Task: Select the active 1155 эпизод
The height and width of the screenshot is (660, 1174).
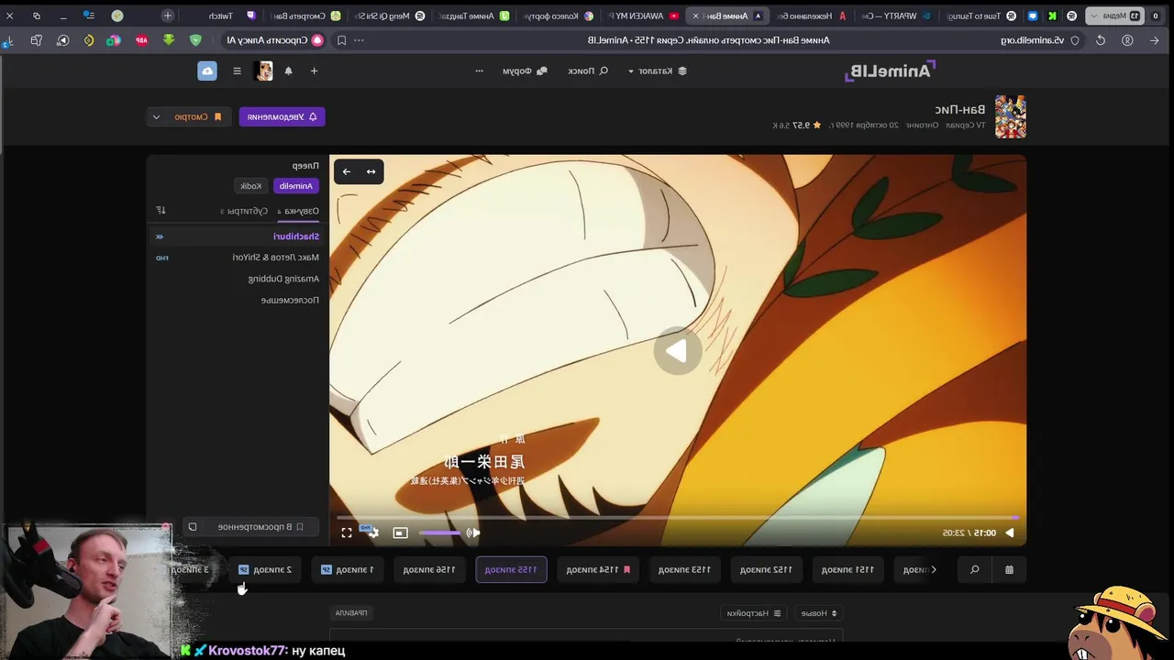Action: point(511,569)
